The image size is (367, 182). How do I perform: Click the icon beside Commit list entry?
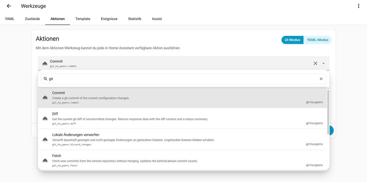(45, 97)
